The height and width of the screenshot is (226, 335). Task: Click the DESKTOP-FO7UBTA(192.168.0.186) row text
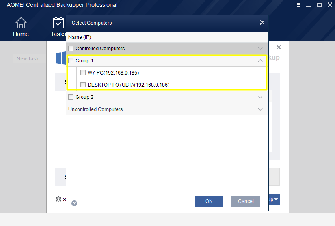tap(128, 85)
